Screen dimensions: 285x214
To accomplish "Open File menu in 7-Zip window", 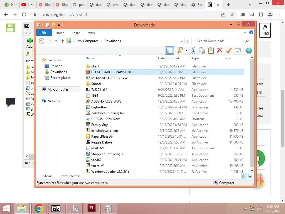I will pos(28,33).
